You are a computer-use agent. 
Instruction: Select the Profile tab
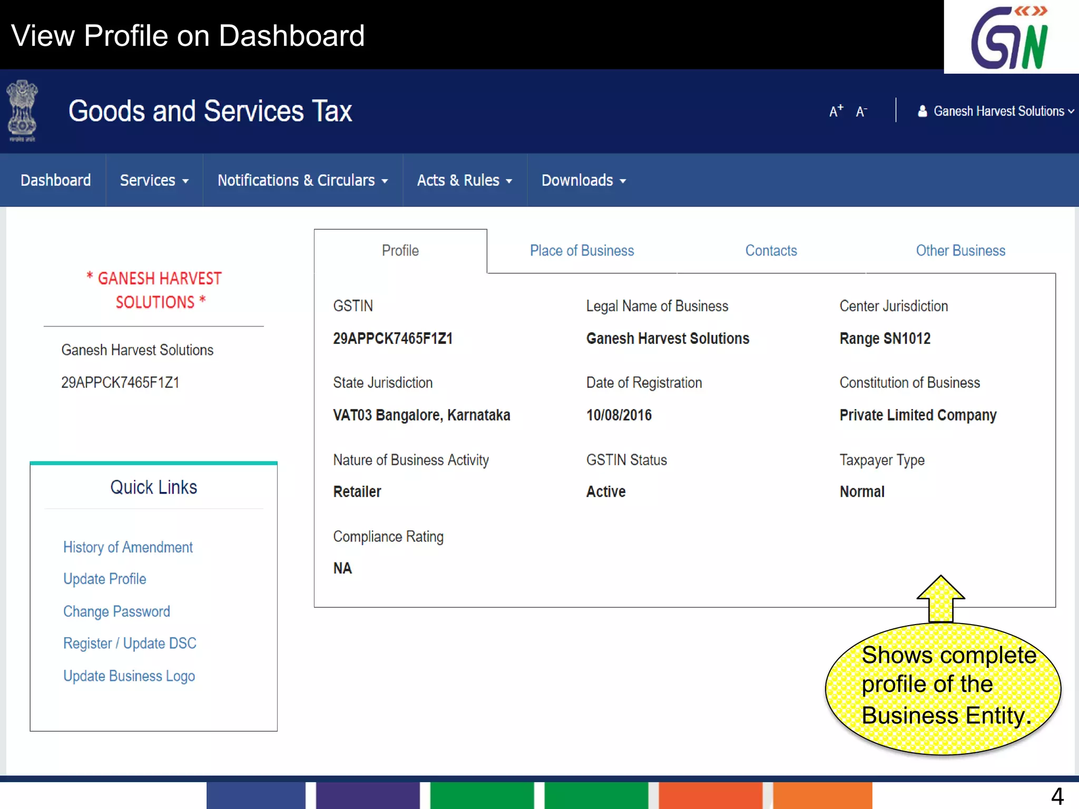(x=400, y=251)
